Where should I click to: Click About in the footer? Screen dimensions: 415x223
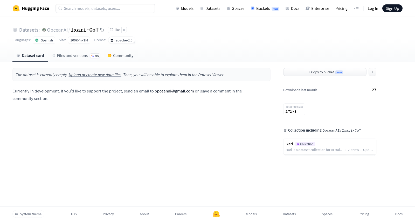[144, 214]
